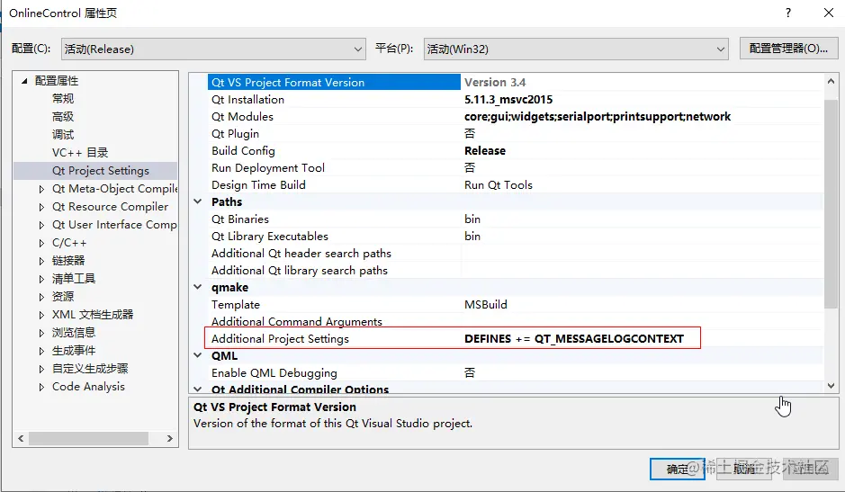This screenshot has width=845, height=492.
Task: Expand the 自定义生成步骤 node arrow
Action: pos(41,369)
